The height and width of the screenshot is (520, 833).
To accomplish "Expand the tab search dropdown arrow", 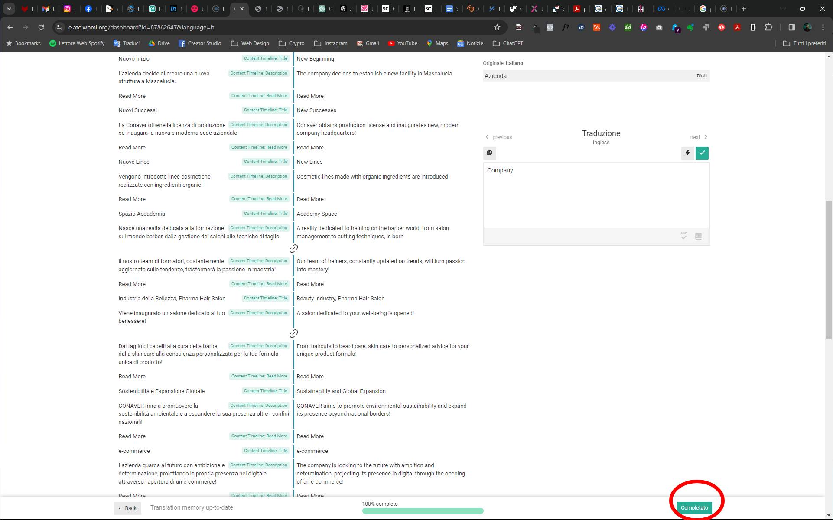I will 9,9.
